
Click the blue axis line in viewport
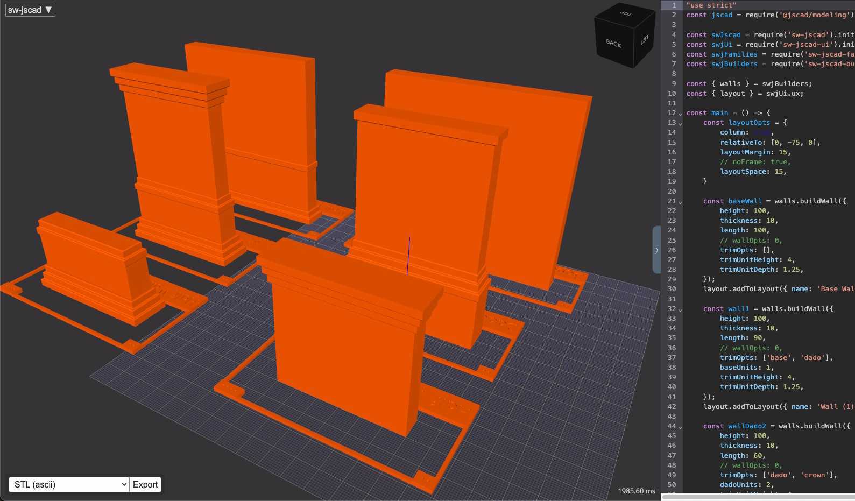click(408, 256)
